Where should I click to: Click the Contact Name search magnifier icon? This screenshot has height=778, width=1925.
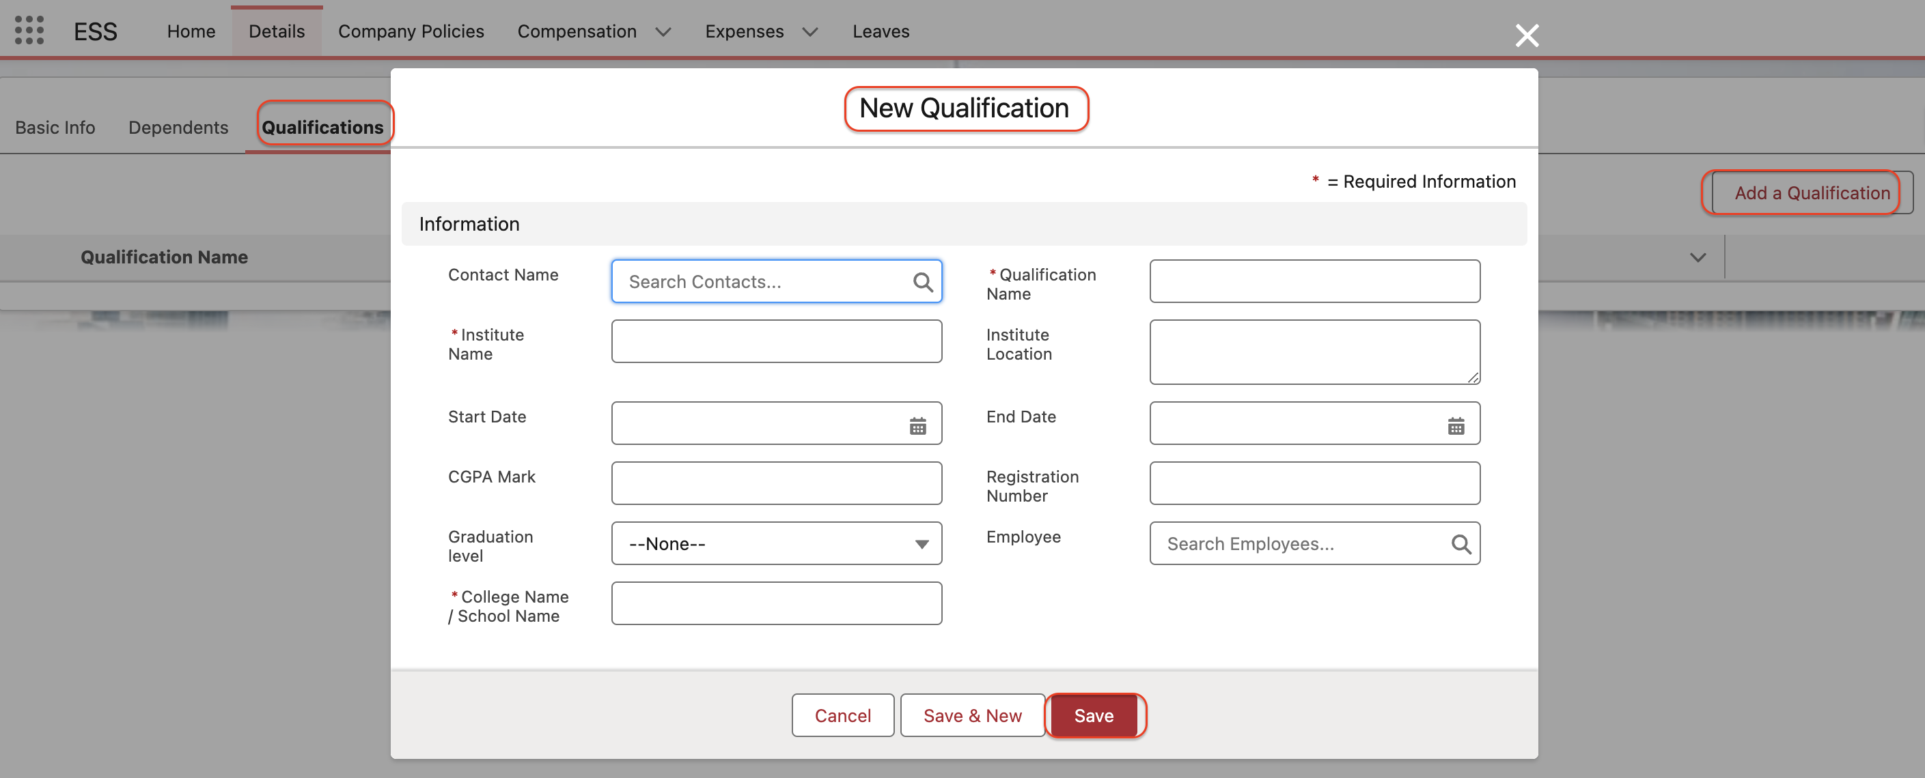pyautogui.click(x=922, y=281)
